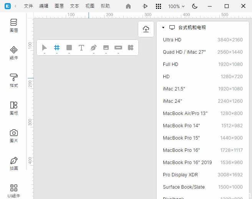Expand the pointer tool dropdown arrow

[45, 53]
